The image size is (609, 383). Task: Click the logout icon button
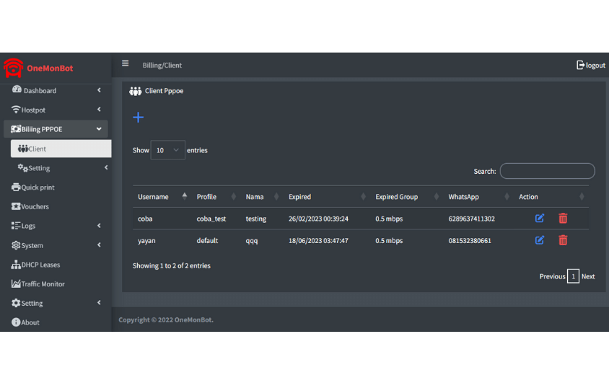(590, 65)
